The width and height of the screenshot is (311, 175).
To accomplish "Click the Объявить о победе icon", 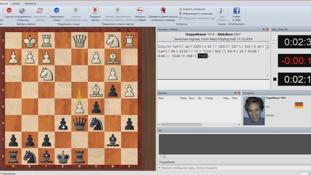I will coord(140,10).
